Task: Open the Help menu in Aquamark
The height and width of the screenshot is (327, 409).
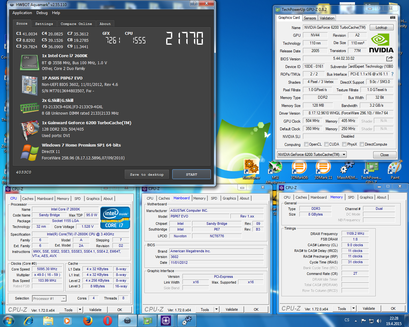Action: (56, 13)
